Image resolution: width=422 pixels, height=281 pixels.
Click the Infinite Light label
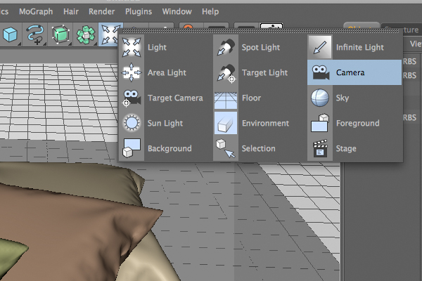[x=360, y=48]
